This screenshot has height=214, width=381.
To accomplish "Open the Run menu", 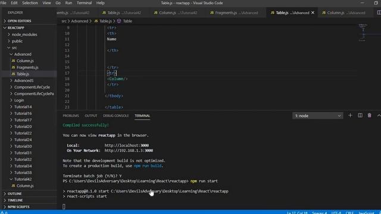I will click(68, 3).
